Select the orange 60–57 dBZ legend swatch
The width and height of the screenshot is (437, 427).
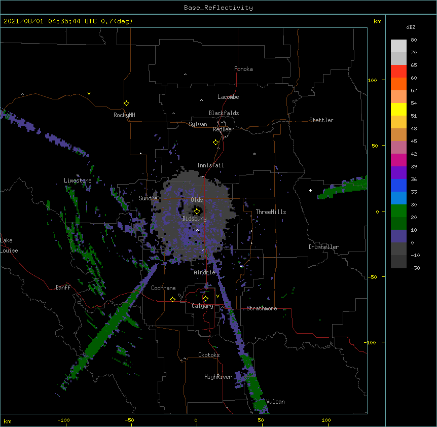(398, 84)
